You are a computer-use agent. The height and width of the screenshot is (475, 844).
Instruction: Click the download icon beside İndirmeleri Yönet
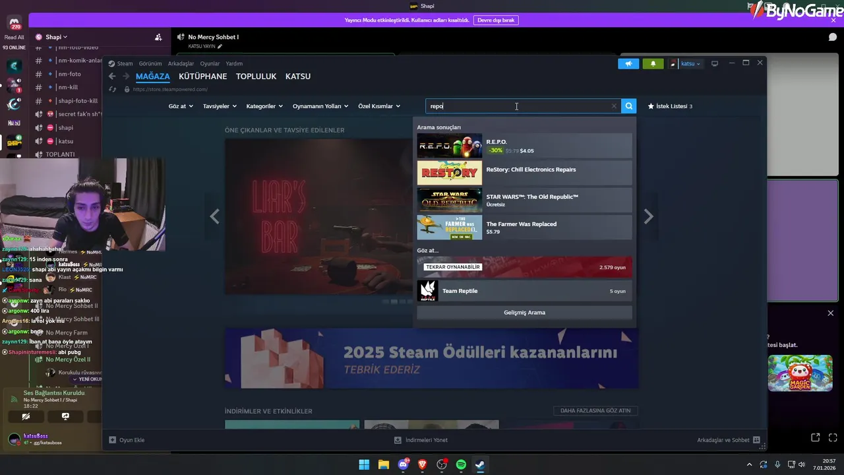[x=398, y=440]
